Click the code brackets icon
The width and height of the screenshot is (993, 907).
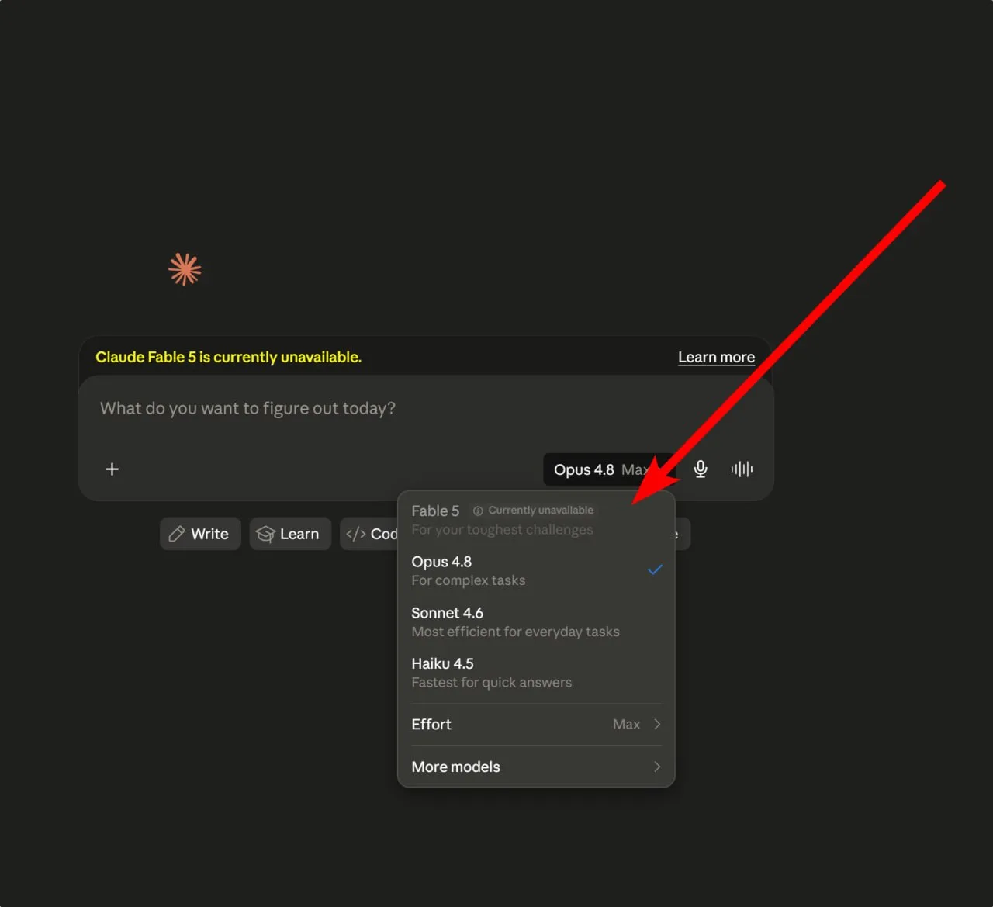(356, 534)
